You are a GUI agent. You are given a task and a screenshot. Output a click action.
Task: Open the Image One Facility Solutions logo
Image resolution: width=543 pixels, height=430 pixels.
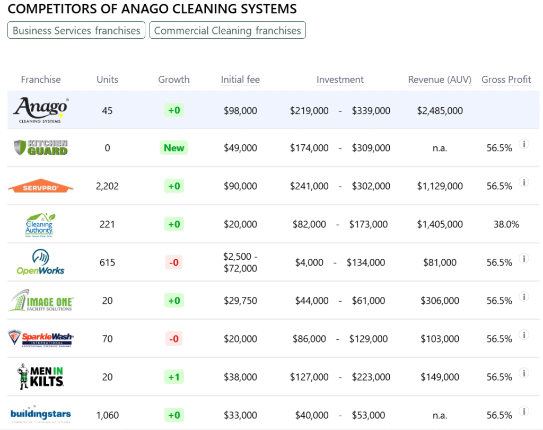pos(40,301)
